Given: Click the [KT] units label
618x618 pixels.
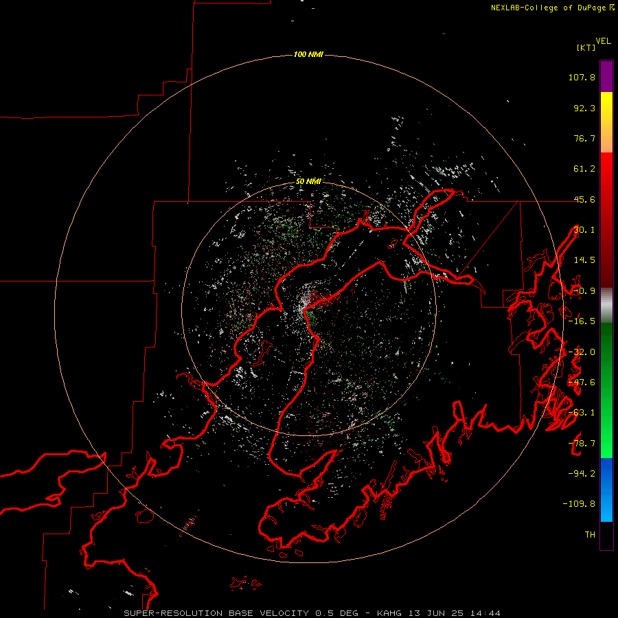Looking at the screenshot, I should [586, 47].
